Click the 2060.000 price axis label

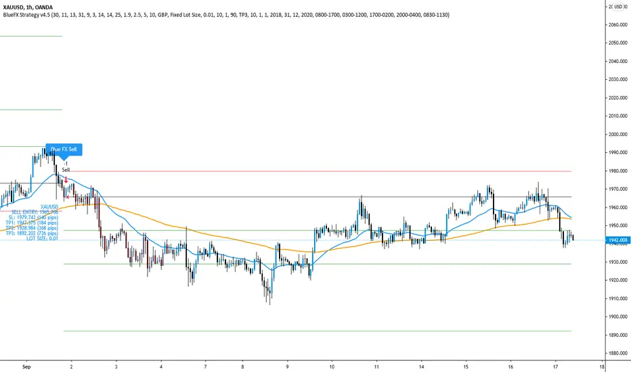[x=618, y=25]
